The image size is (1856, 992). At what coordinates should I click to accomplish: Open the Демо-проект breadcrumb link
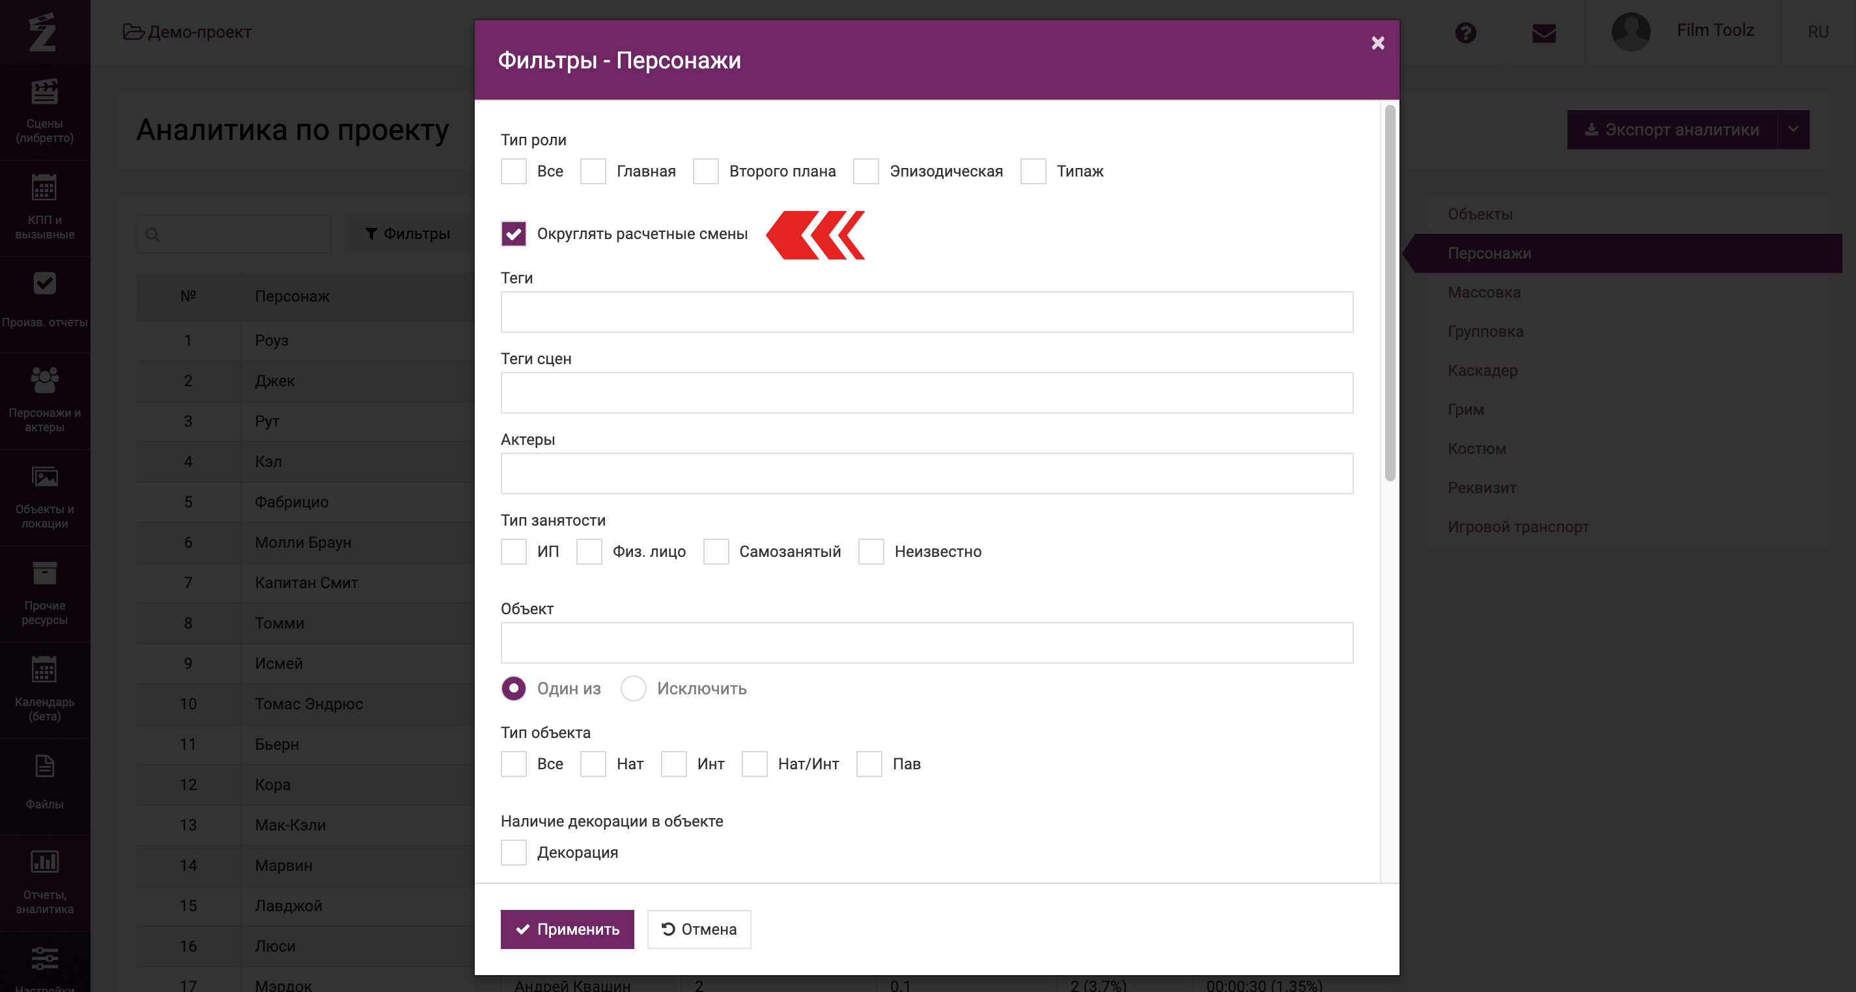pos(199,32)
